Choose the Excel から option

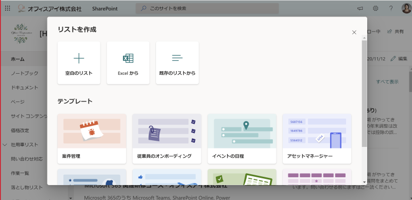(x=128, y=63)
